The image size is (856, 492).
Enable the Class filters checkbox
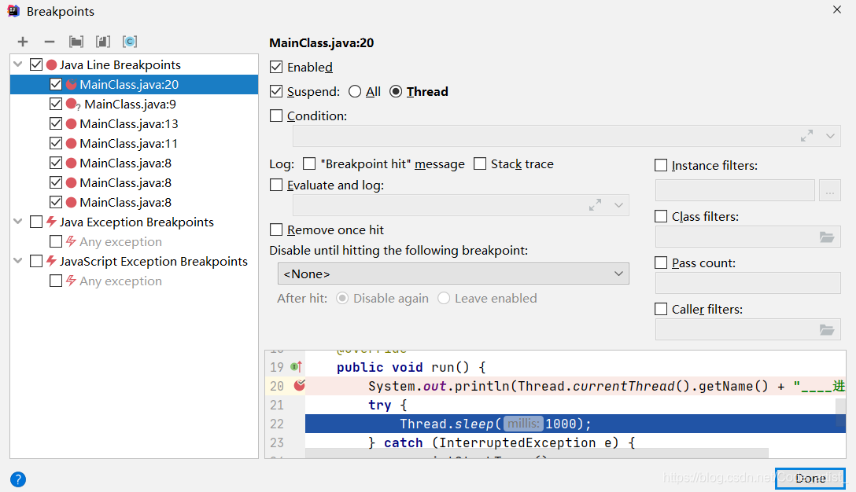coord(661,217)
